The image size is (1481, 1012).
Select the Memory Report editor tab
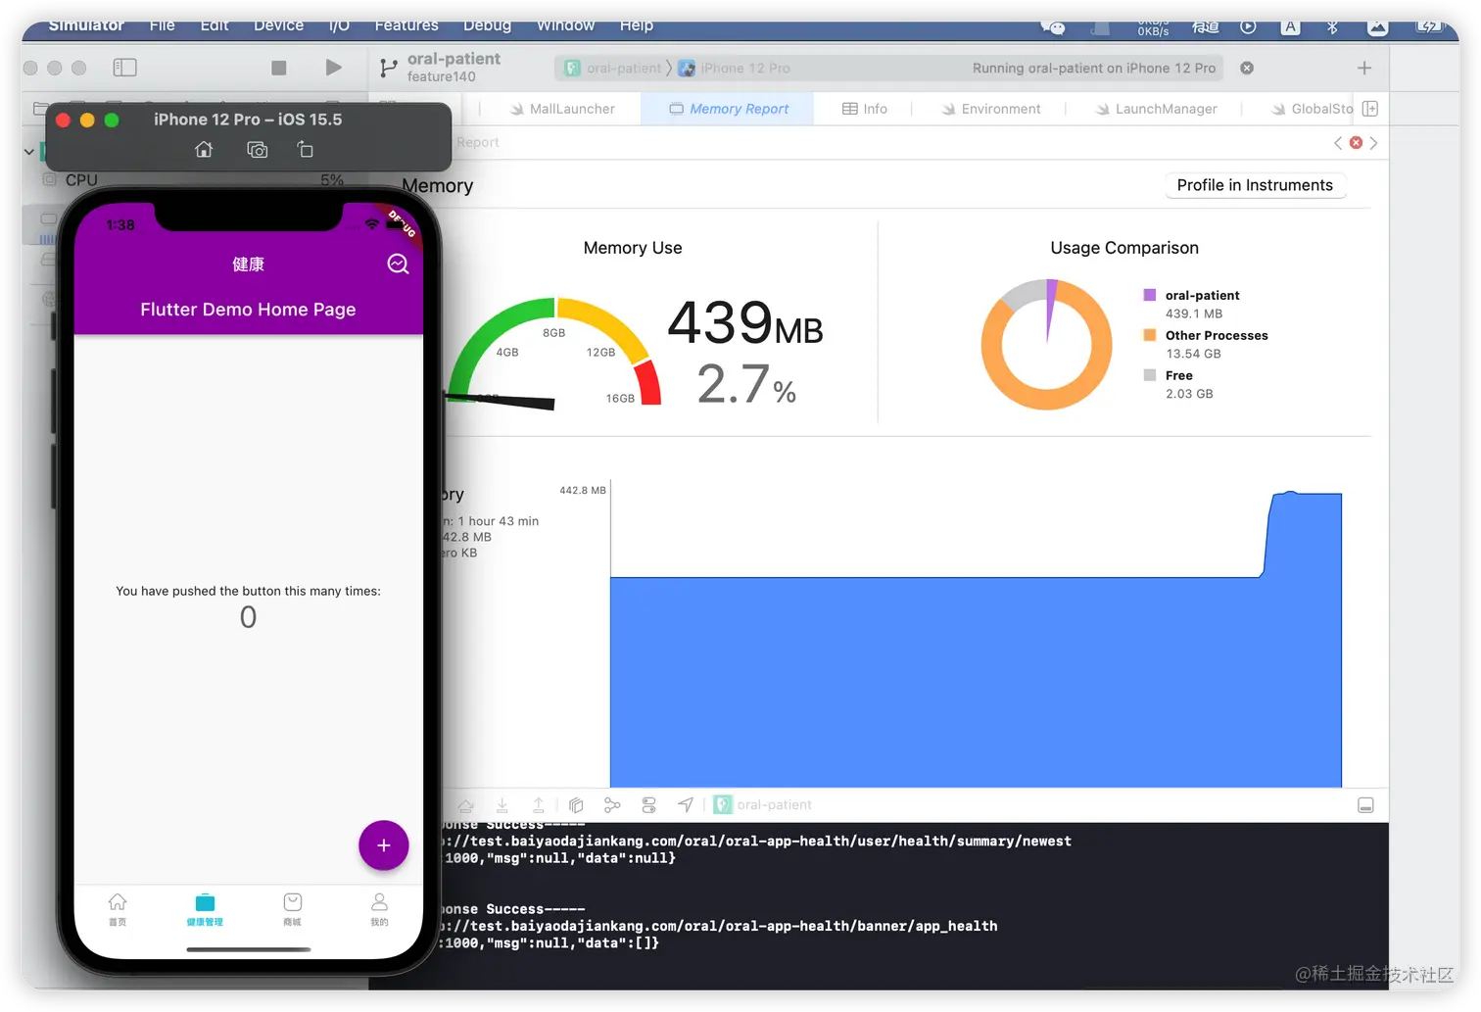pos(729,109)
